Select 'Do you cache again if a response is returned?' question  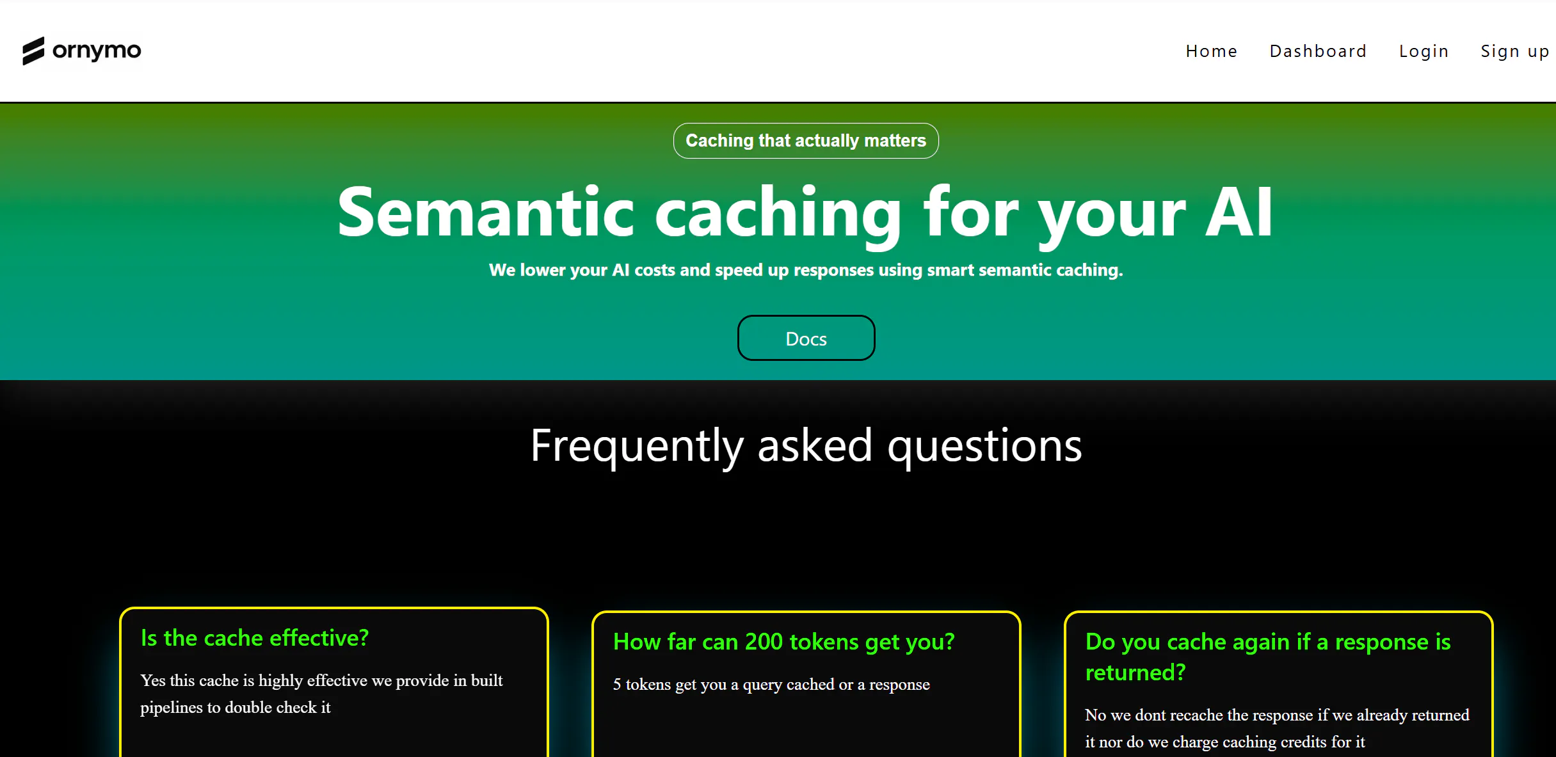(1268, 657)
